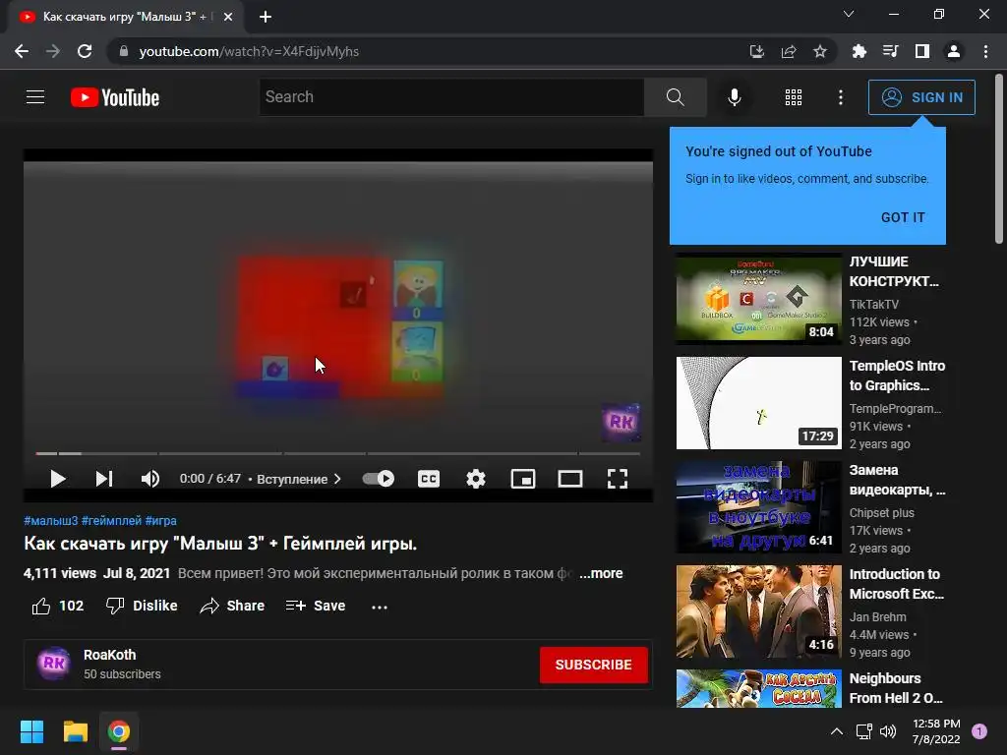Open ЛУЧШИЕ КОНСТРУКТ... video thumbnail
Image resolution: width=1007 pixels, height=755 pixels.
click(758, 299)
